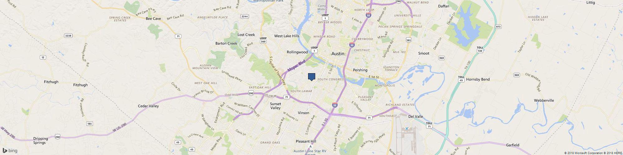Click the Dripping Springs label
This screenshot has width=623, height=155.
(x=41, y=140)
